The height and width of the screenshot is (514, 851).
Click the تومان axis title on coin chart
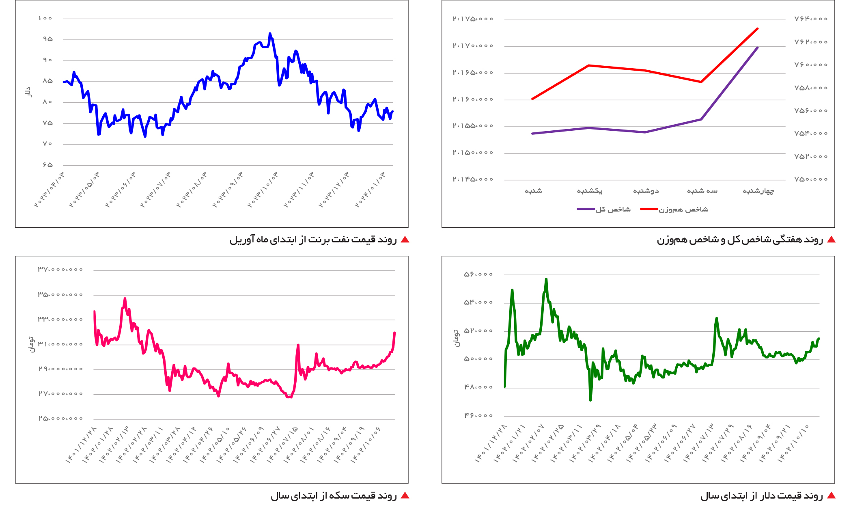[31, 344]
